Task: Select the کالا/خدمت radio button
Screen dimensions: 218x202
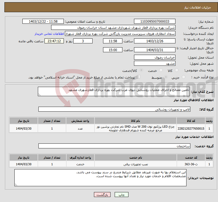Action: 141,70
